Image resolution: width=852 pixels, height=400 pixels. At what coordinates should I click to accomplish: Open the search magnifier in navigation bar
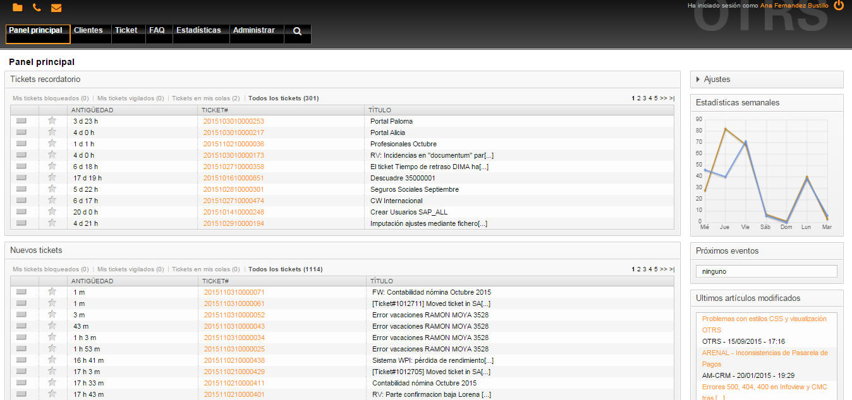pos(297,31)
